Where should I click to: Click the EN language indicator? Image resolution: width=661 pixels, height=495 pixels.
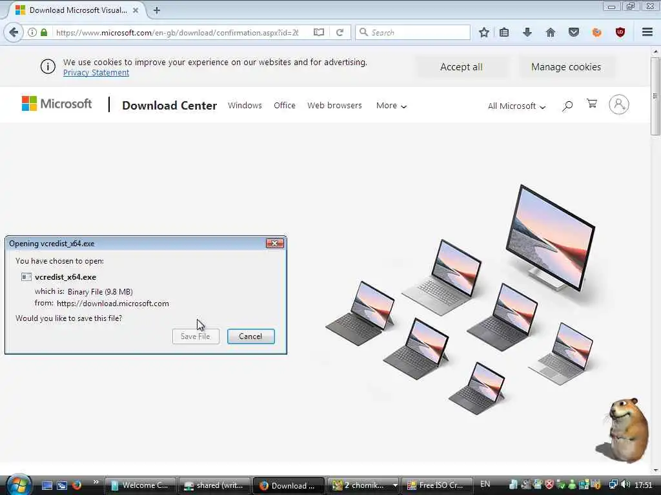point(485,484)
